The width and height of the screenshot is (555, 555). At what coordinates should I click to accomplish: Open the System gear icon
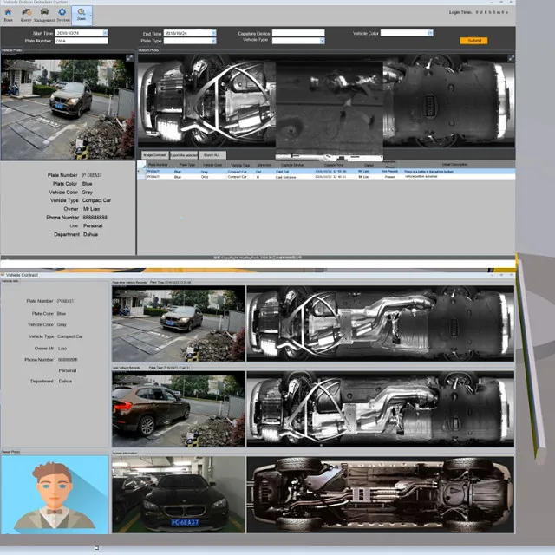tap(62, 15)
